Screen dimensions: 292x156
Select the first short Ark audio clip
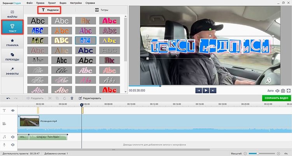(23, 137)
